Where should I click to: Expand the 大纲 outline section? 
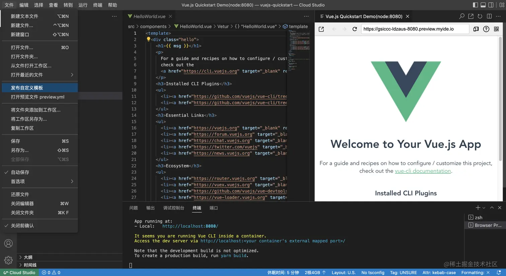pos(70,257)
